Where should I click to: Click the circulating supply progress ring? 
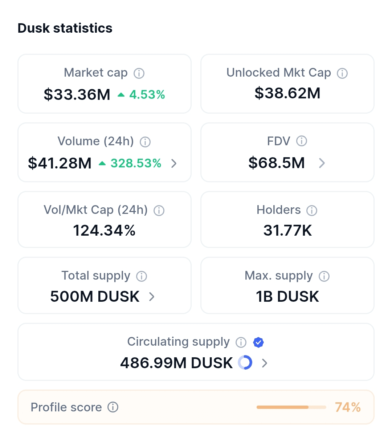click(245, 363)
